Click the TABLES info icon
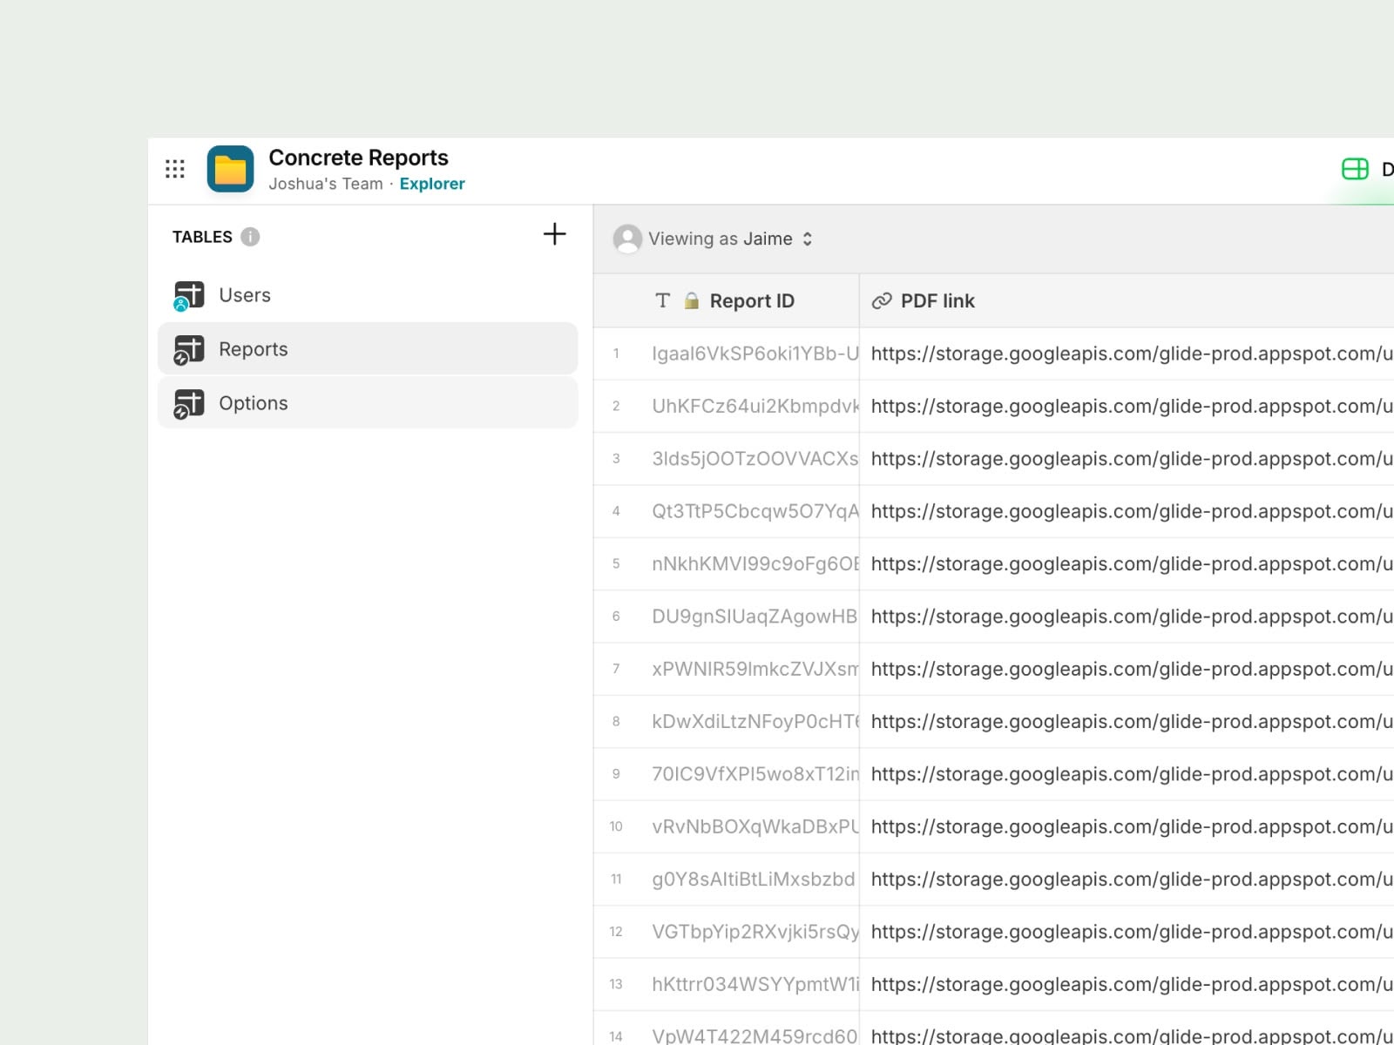 (250, 237)
